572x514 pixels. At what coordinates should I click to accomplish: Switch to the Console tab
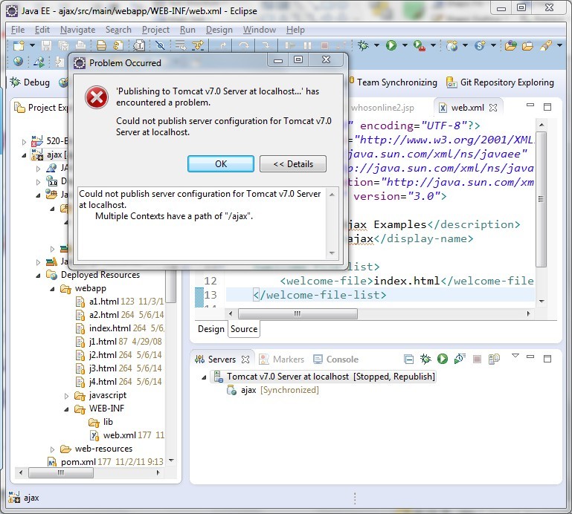coord(342,360)
